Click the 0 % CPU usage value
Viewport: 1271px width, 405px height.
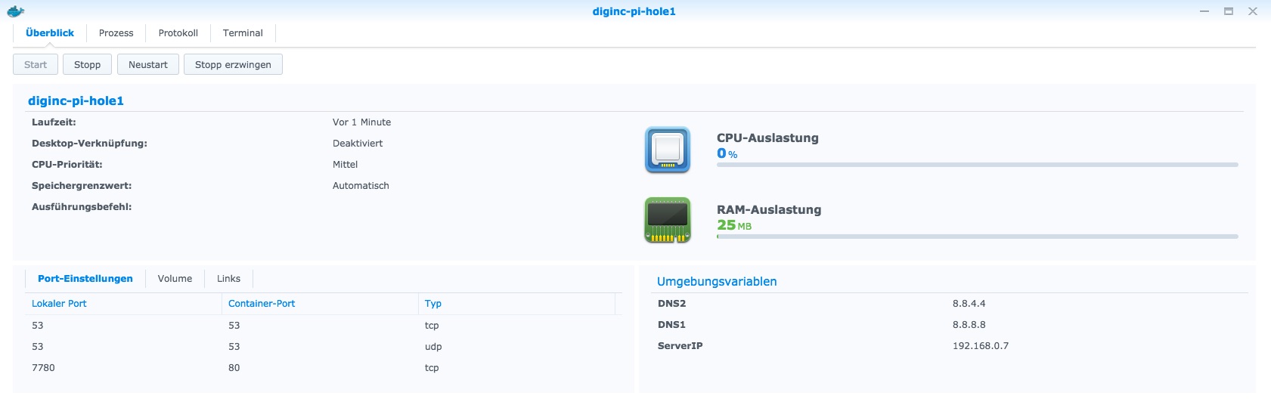(x=727, y=153)
